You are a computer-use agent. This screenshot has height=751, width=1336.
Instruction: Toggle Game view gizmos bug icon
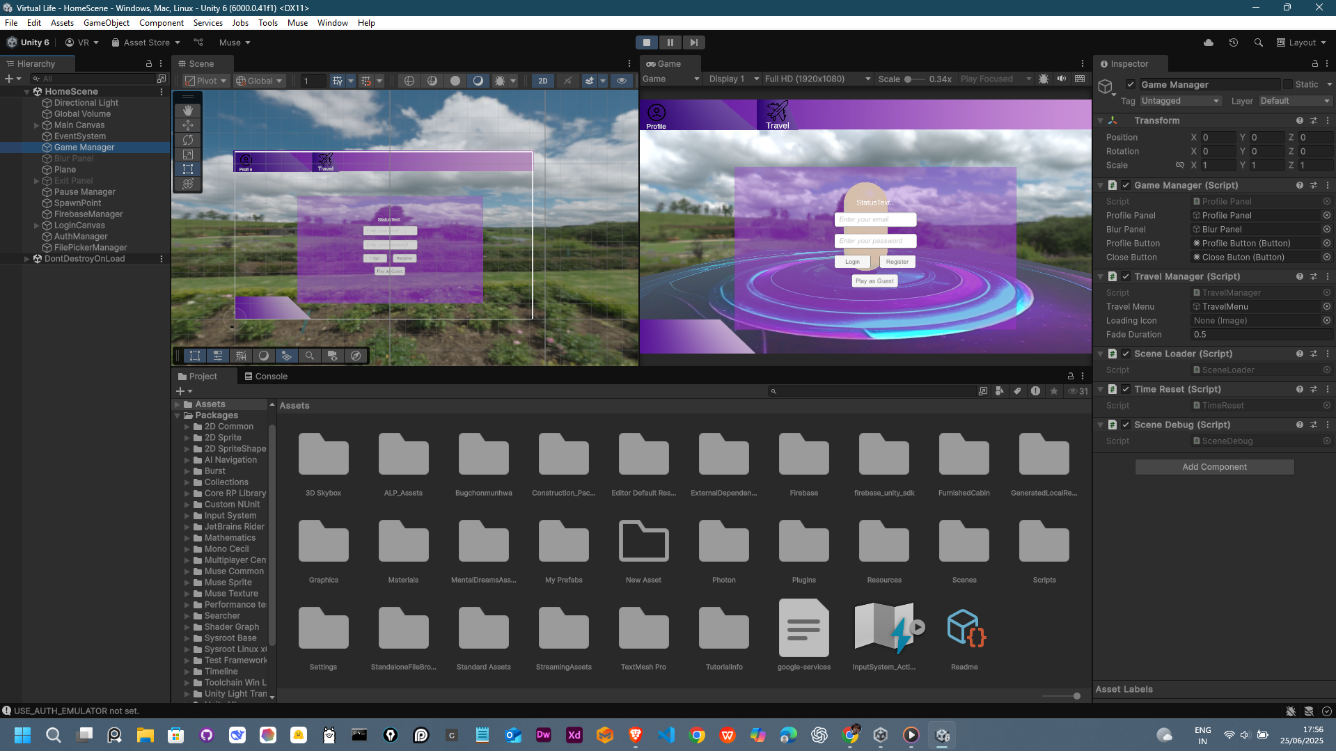click(1044, 79)
